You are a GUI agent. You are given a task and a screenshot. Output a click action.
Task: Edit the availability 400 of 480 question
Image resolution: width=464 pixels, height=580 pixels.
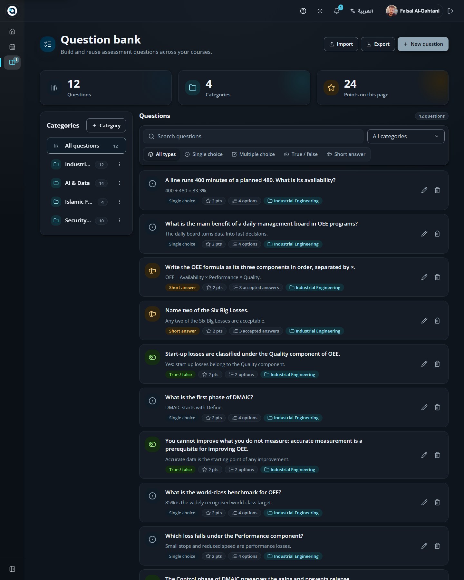tap(424, 190)
